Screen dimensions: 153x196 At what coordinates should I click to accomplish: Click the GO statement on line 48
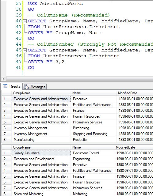click(31, 67)
